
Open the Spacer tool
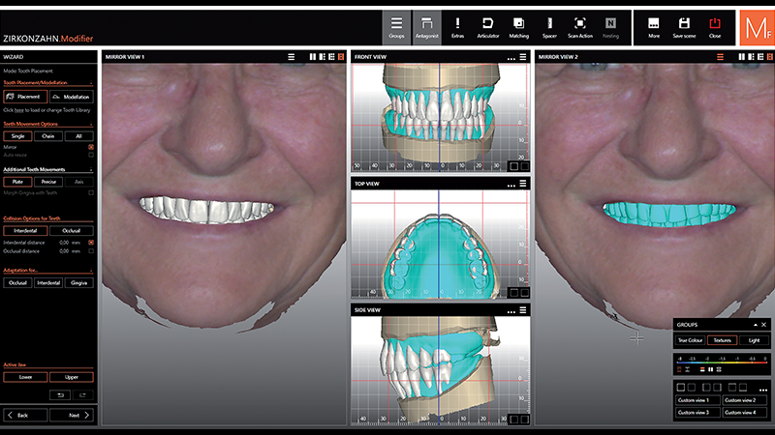[x=549, y=27]
